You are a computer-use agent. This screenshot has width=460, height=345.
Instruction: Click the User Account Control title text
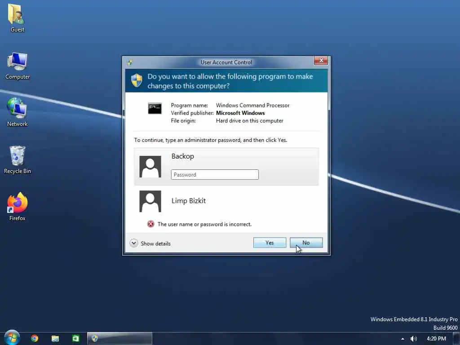coord(226,62)
